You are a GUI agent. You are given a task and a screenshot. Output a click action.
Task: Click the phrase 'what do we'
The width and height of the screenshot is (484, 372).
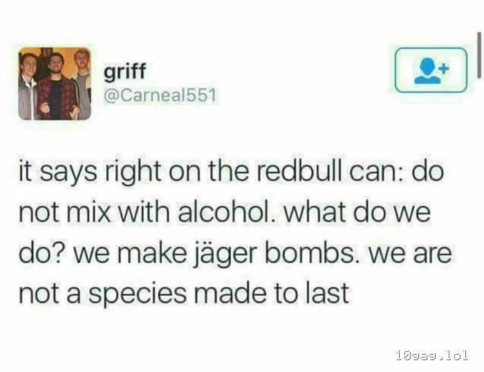pyautogui.click(x=357, y=212)
